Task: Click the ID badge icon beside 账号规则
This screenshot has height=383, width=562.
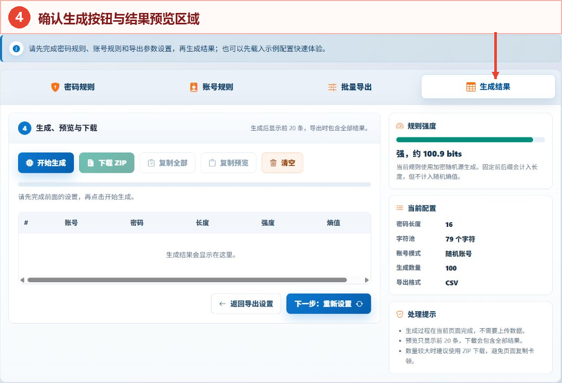Action: [193, 87]
